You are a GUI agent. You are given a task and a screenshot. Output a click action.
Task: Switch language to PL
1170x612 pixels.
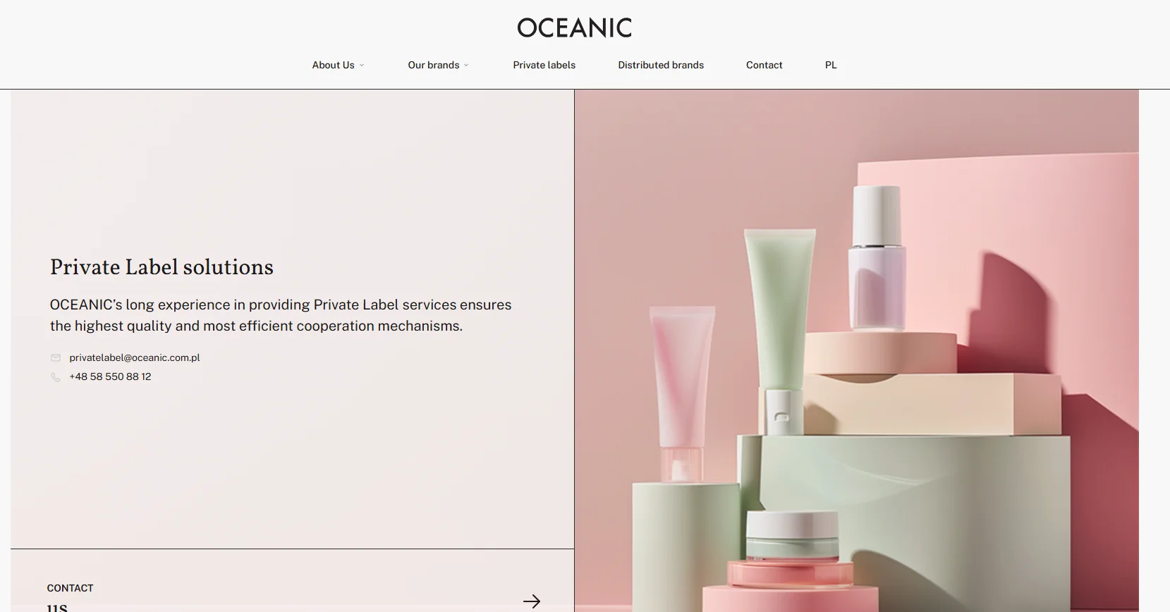(x=831, y=65)
